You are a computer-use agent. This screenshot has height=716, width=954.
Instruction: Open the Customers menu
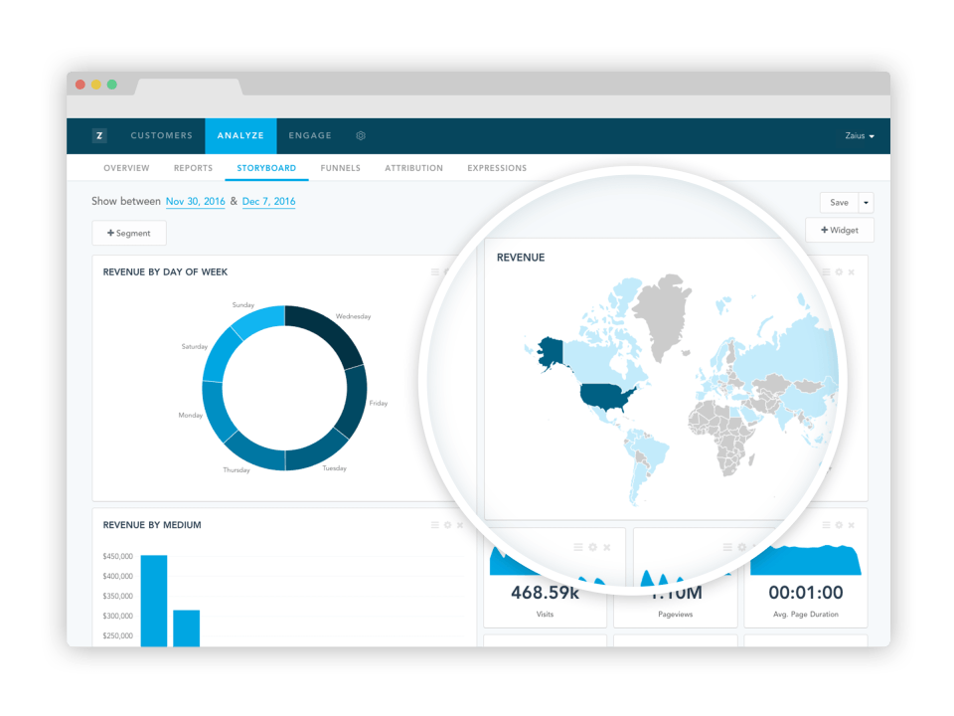161,136
